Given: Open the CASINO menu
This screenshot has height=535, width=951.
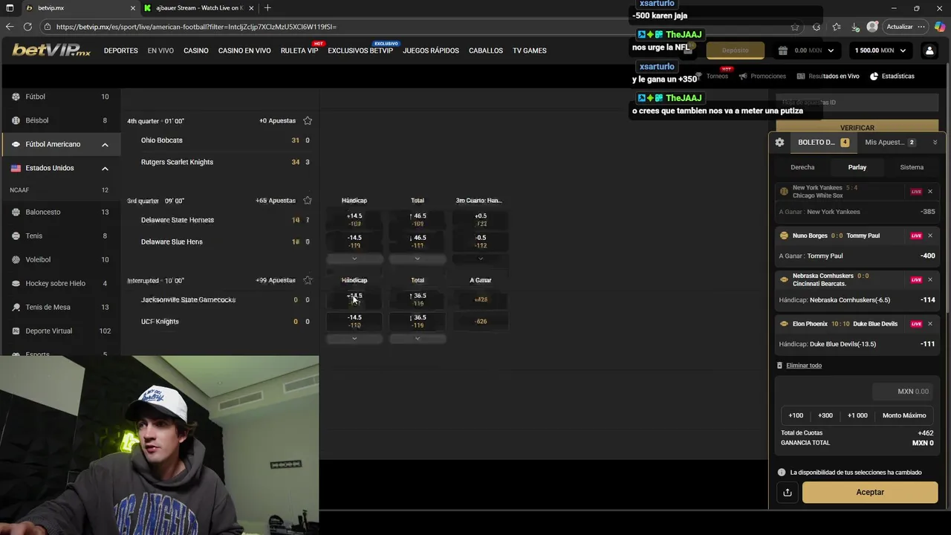Looking at the screenshot, I should 196,51.
